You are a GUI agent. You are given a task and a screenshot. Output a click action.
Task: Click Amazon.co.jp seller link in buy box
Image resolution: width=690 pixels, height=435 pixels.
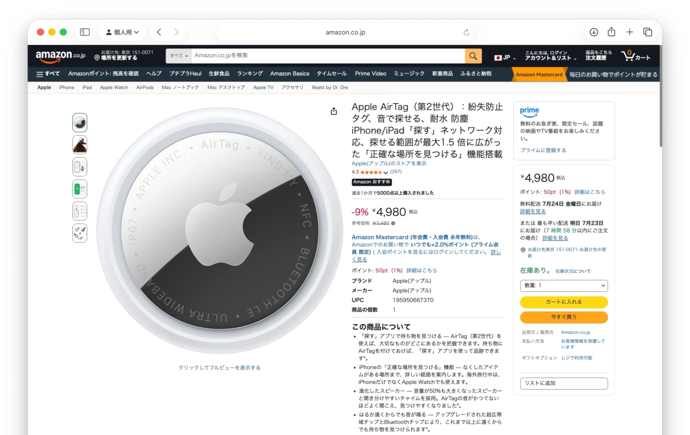point(576,332)
